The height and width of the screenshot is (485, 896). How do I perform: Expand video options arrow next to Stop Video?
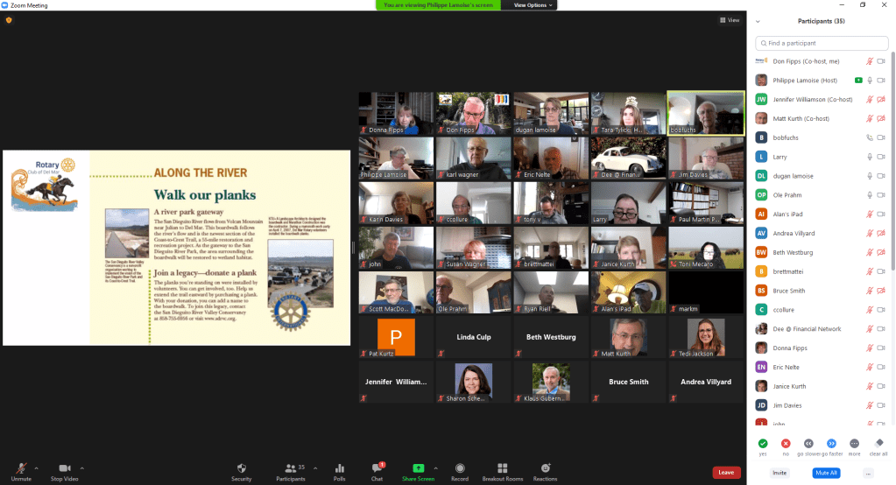[82, 467]
